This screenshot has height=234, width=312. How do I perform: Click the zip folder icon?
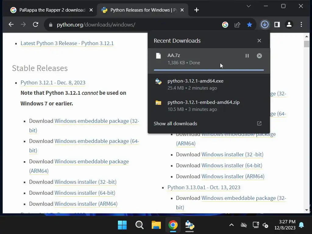158,103
